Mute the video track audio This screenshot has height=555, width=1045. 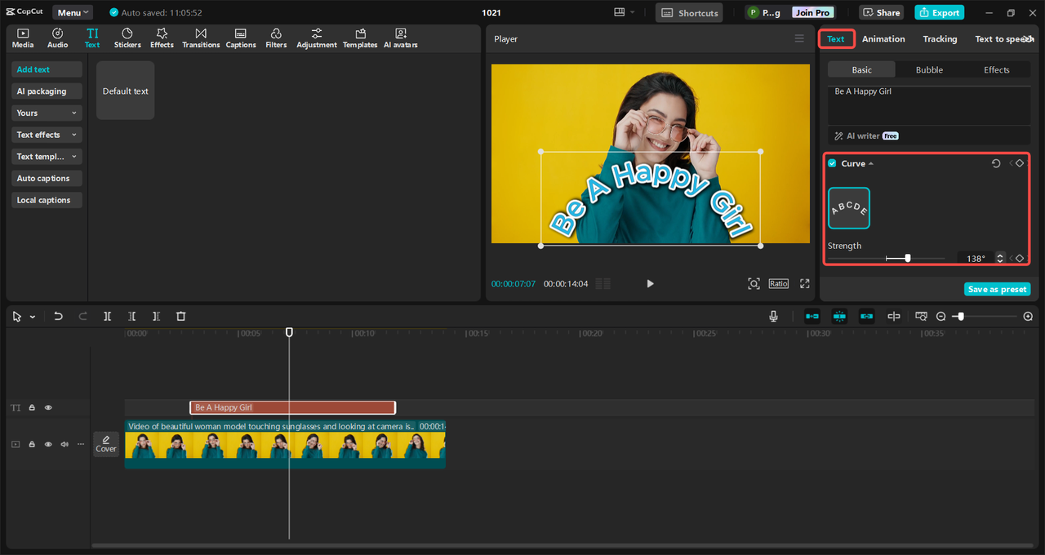click(64, 444)
